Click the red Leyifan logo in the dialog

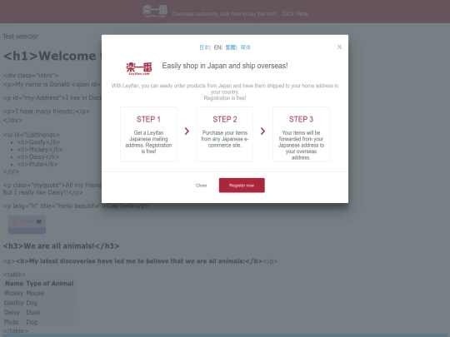click(139, 69)
